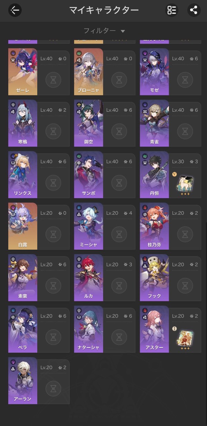Tap the hourglass slot next to ナターシャ
The height and width of the screenshot is (426, 207).
coord(119,337)
